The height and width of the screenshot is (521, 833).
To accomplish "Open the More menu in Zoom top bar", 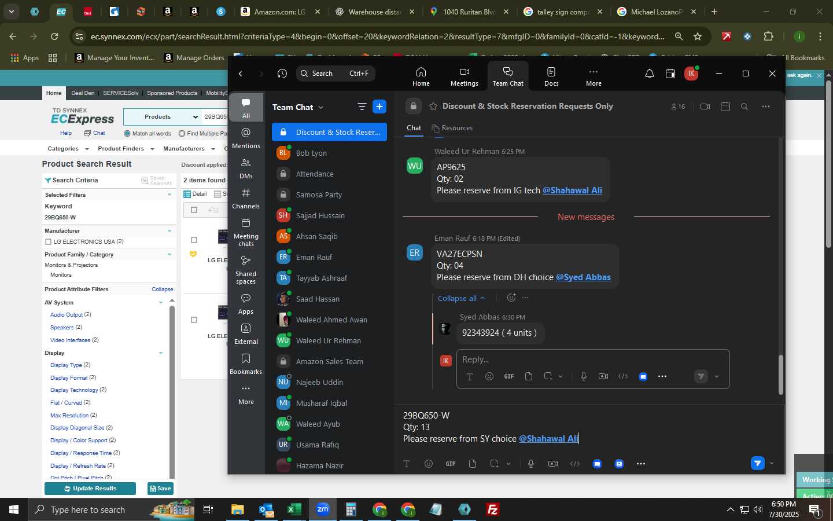I will coord(594,76).
